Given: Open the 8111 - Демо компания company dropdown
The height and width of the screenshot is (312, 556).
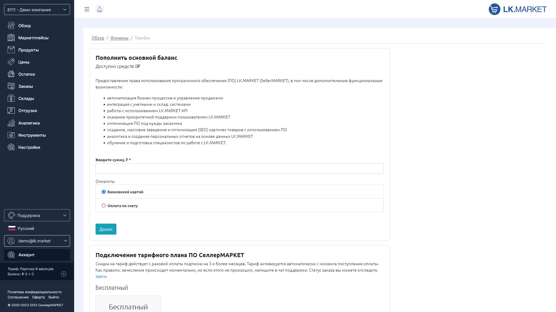Looking at the screenshot, I should tap(37, 10).
